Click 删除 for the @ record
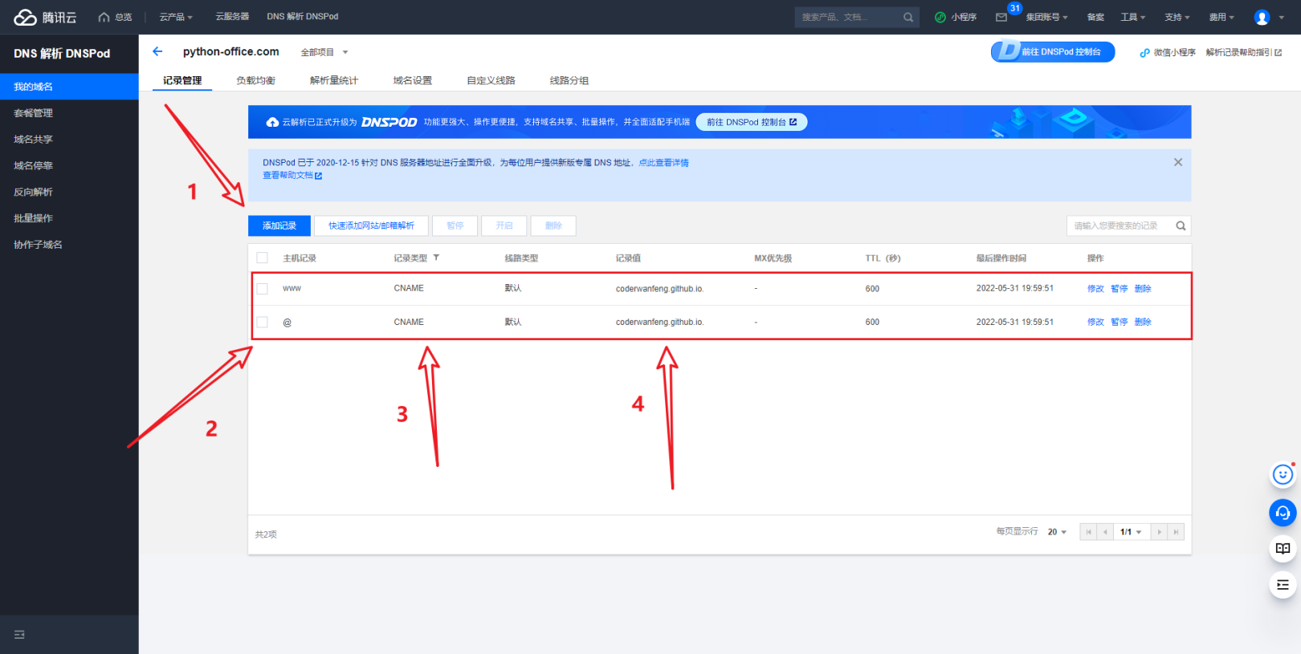 pyautogui.click(x=1143, y=322)
